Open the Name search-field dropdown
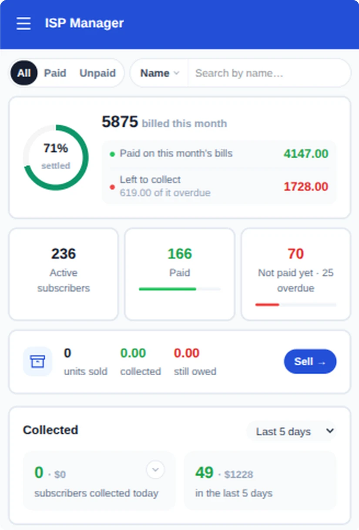This screenshot has width=359, height=530. click(x=159, y=73)
